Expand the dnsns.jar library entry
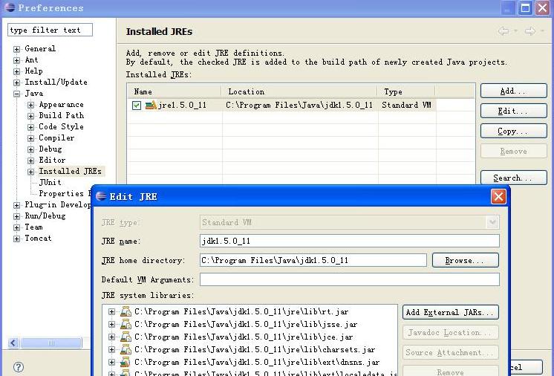This screenshot has width=554, height=376. click(x=111, y=362)
